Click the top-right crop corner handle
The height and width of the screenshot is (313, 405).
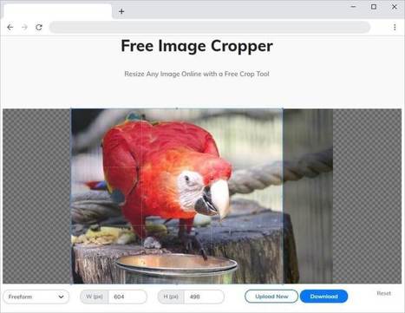pos(283,108)
